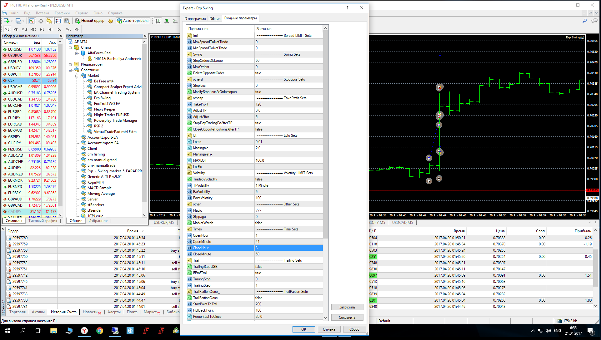Open the Strategy Tester magnifier icon
Viewport: 601px width, 340px height.
pyautogui.click(x=67, y=21)
